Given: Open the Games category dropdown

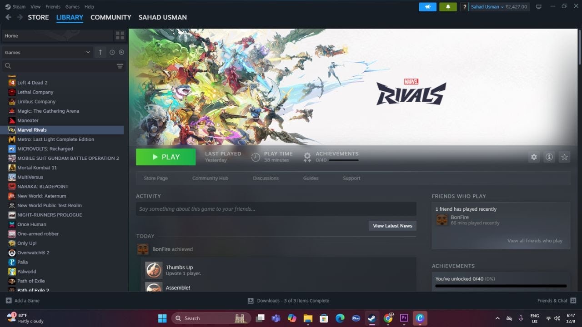Looking at the screenshot, I should click(48, 52).
